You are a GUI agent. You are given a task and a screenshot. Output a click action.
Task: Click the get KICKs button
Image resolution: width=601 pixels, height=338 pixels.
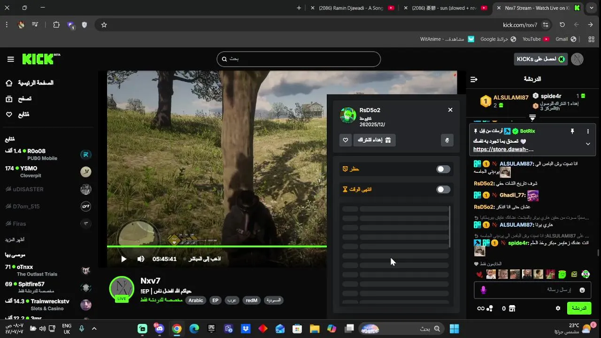541,59
